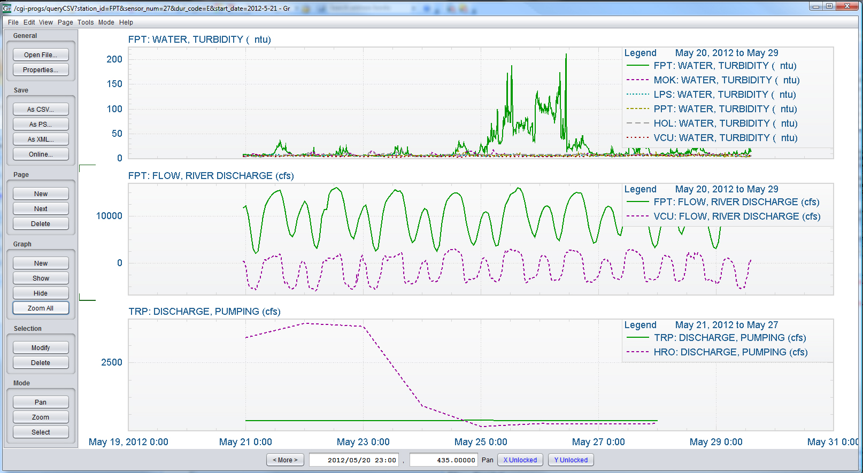Click the graph title TRP: DISCHARGE, PUMPING (cfs)
Image resolution: width=863 pixels, height=473 pixels.
tap(204, 312)
